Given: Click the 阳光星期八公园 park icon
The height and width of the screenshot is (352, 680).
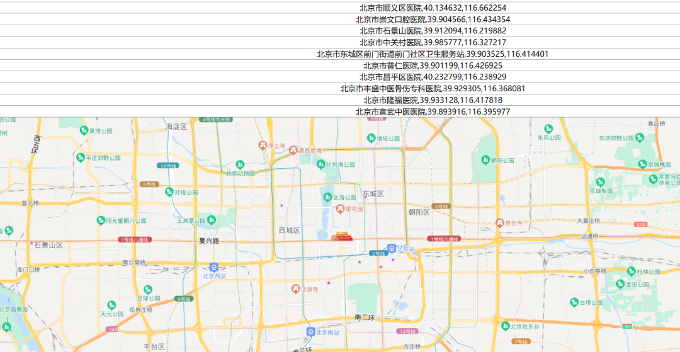Looking at the screenshot, I should [101, 220].
